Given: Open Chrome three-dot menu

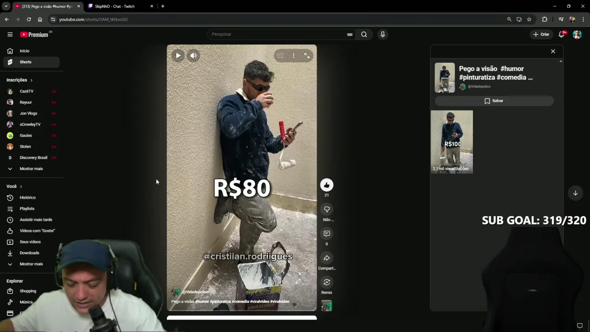Looking at the screenshot, I should 584,19.
